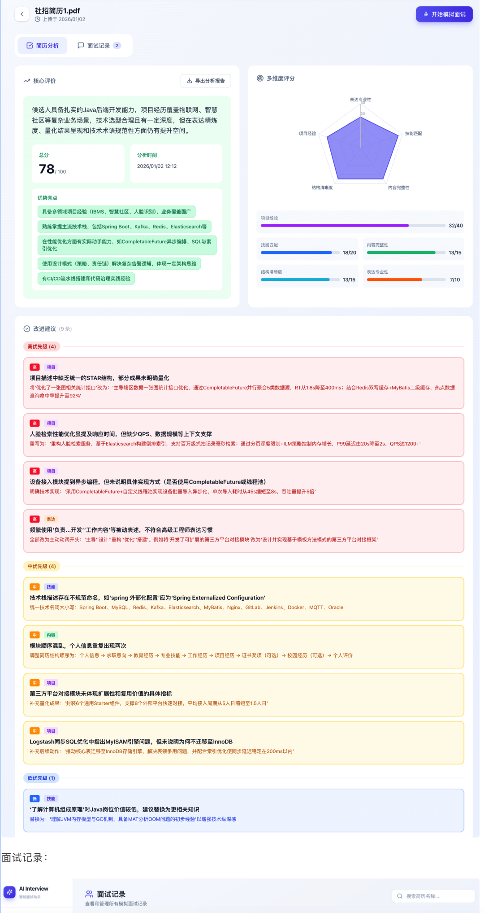Click the back arrow button
The width and height of the screenshot is (484, 913).
click(22, 14)
